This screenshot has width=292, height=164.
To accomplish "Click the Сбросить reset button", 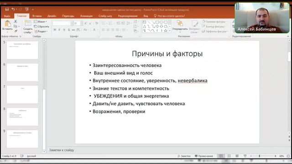I will pos(42,26).
